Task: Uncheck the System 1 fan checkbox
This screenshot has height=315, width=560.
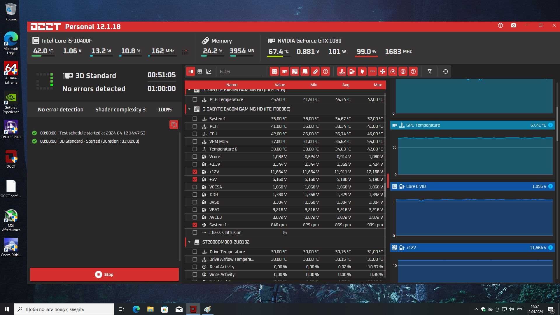Action: (195, 225)
